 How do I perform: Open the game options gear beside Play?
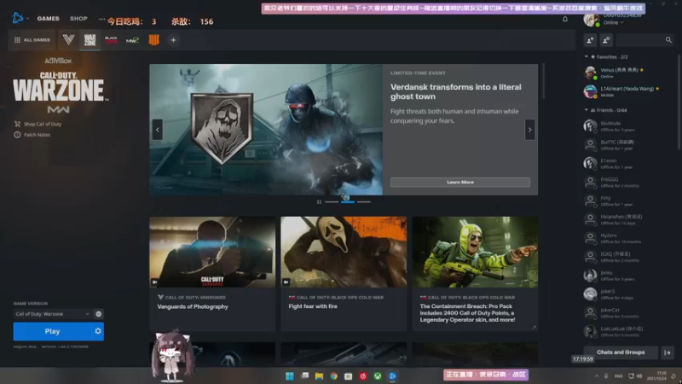pos(98,331)
